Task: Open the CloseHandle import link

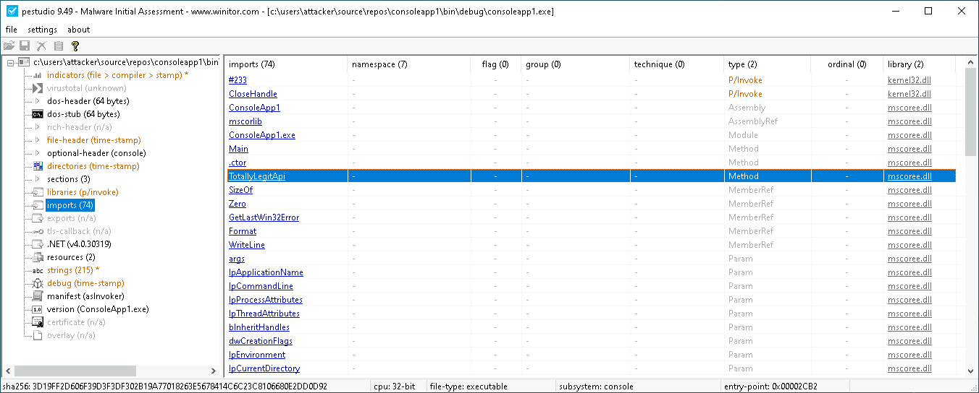Action: [253, 94]
